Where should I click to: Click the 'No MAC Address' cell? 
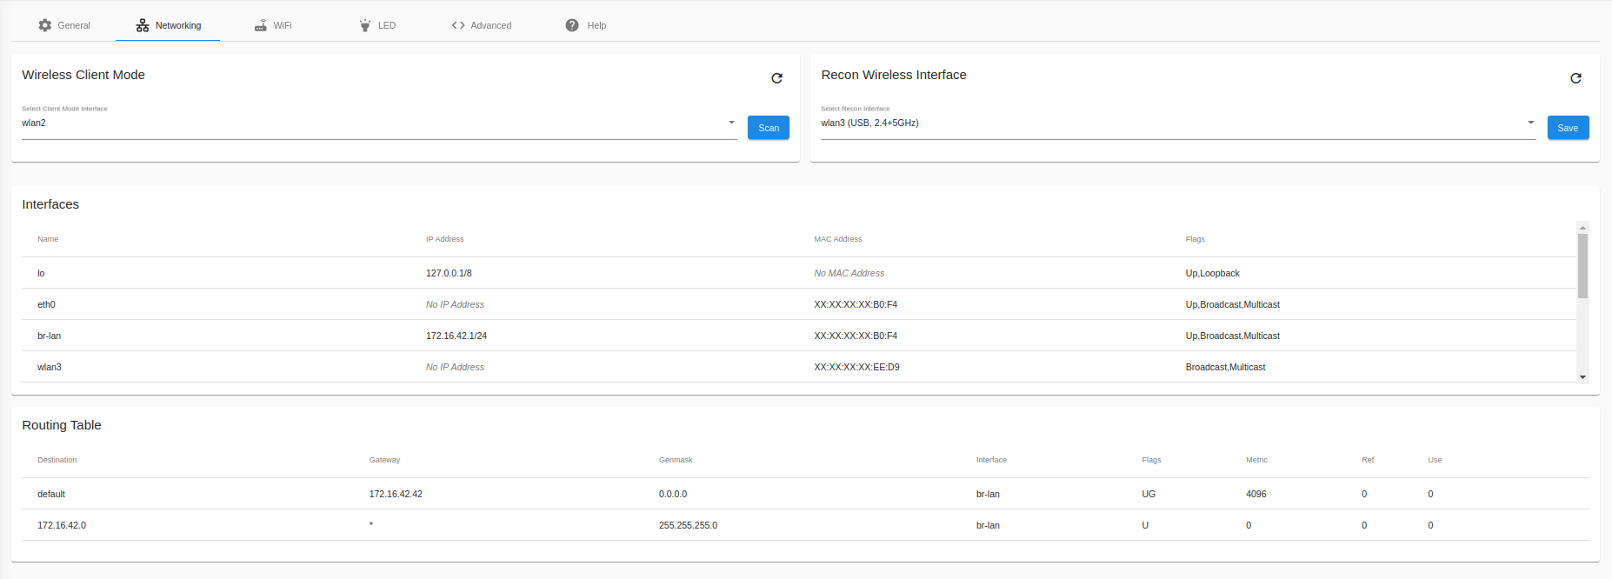coord(849,273)
